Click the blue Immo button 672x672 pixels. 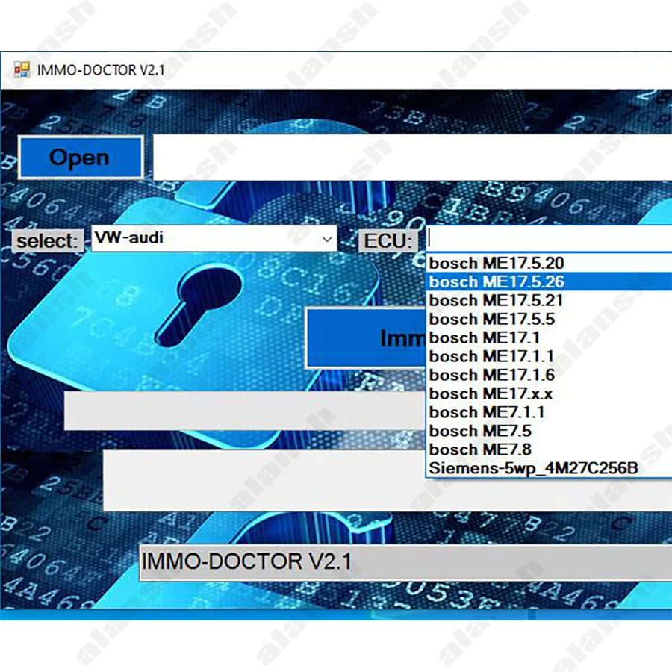pyautogui.click(x=366, y=338)
